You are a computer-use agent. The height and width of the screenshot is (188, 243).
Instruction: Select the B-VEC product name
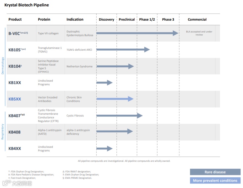coord(18,33)
